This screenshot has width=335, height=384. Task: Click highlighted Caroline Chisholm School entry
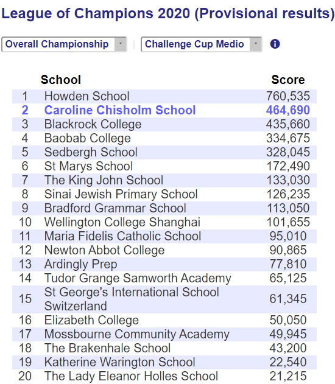tap(120, 110)
